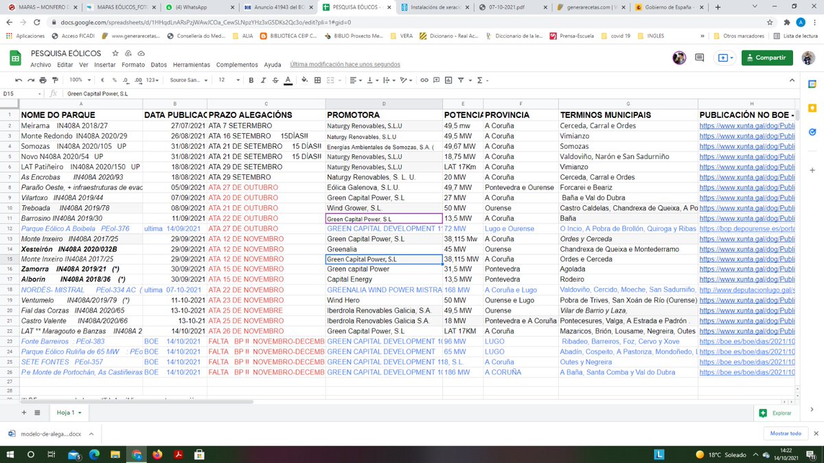This screenshot has height=463, width=824.
Task: Open Última modificación version history link
Action: tap(345, 64)
